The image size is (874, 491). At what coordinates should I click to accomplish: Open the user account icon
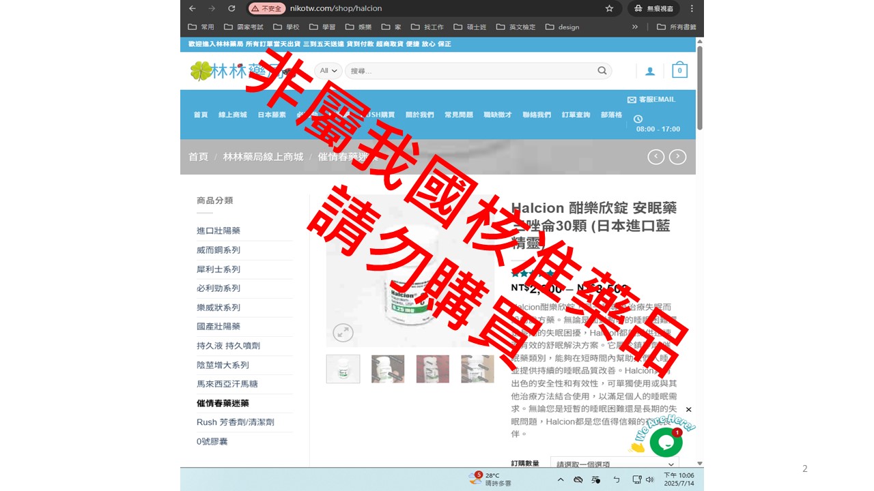click(649, 71)
